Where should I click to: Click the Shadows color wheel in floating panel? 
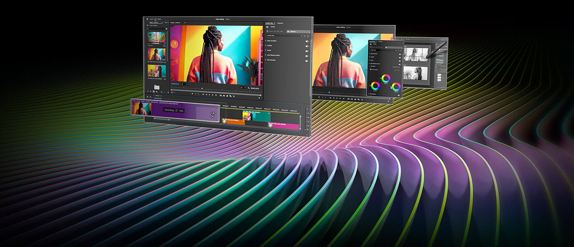[375, 86]
